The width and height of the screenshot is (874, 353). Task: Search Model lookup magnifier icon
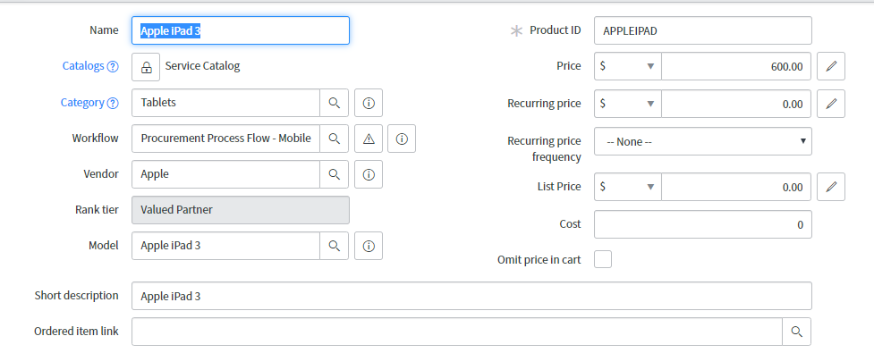[x=334, y=246]
